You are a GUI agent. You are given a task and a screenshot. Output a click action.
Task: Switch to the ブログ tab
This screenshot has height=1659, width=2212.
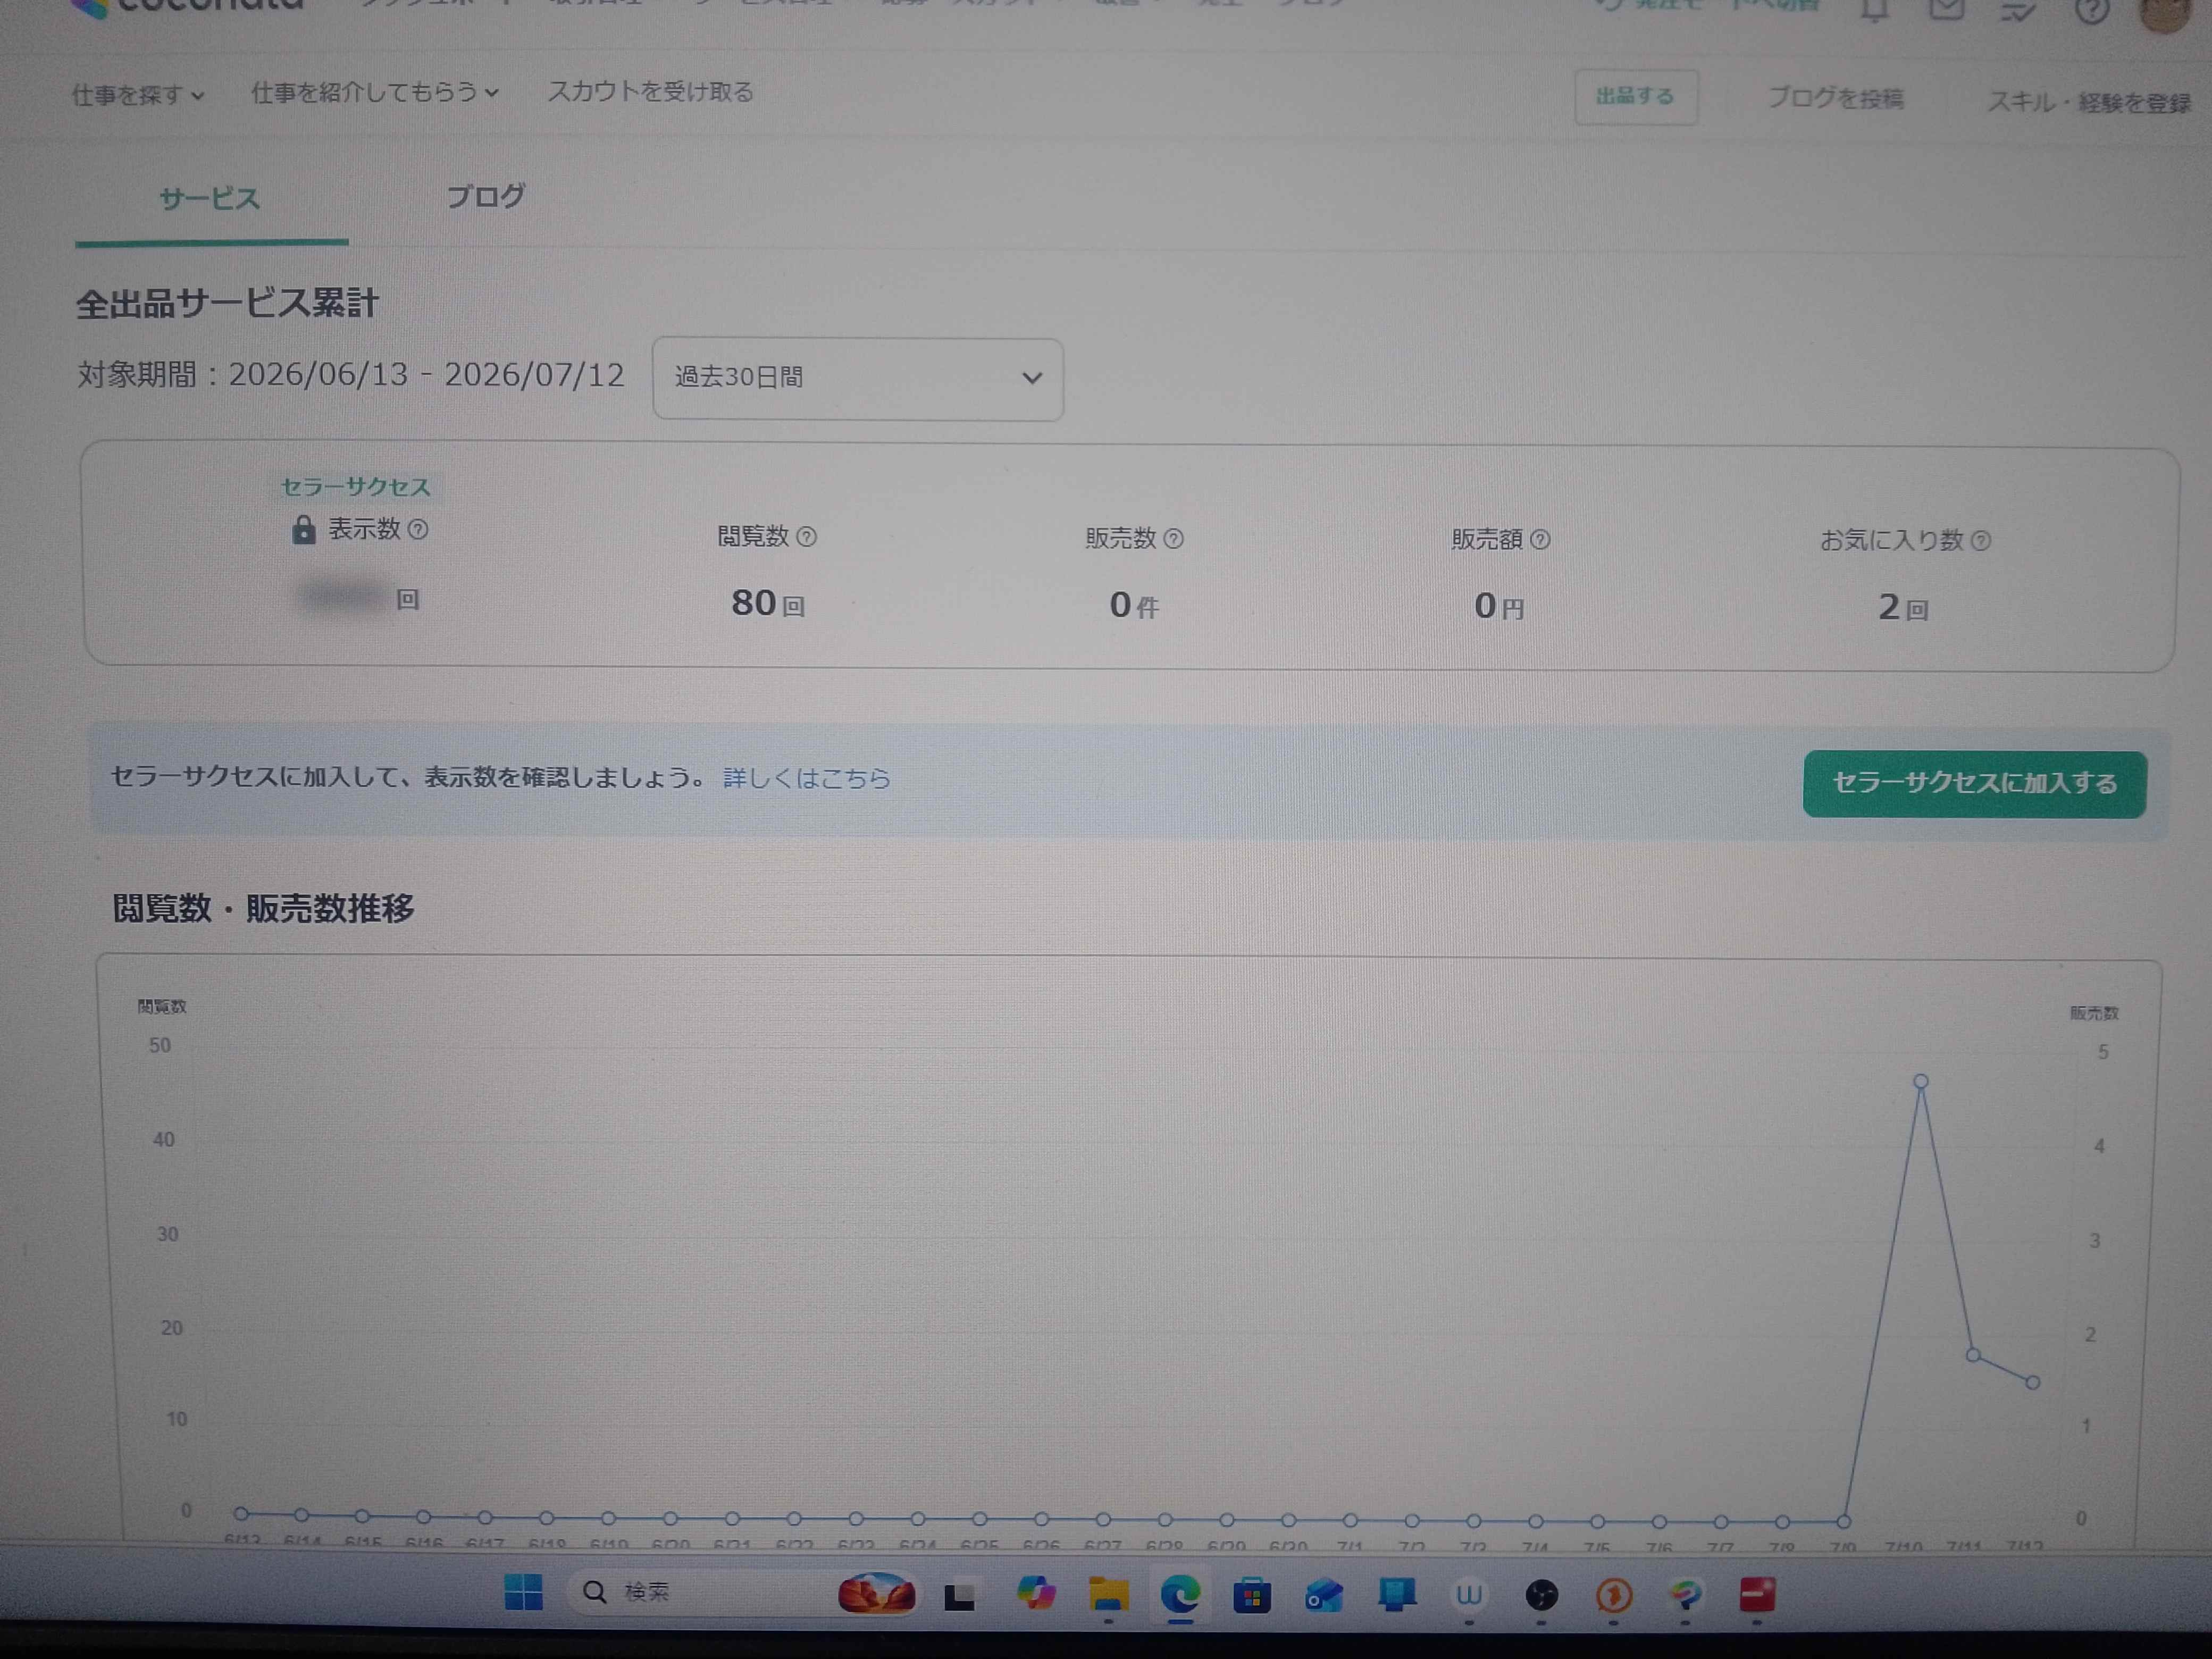click(x=485, y=196)
